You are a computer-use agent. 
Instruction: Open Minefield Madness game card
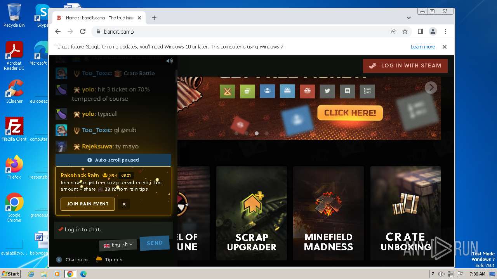click(x=328, y=213)
